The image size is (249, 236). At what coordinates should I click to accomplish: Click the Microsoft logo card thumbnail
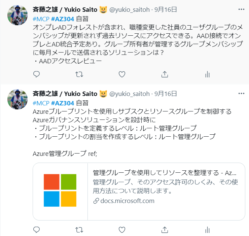60,191
